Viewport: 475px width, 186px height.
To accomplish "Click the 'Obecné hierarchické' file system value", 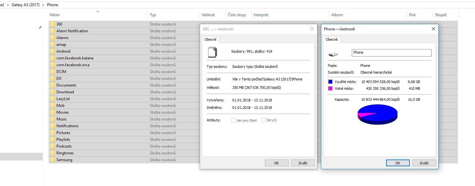I will [x=376, y=72].
